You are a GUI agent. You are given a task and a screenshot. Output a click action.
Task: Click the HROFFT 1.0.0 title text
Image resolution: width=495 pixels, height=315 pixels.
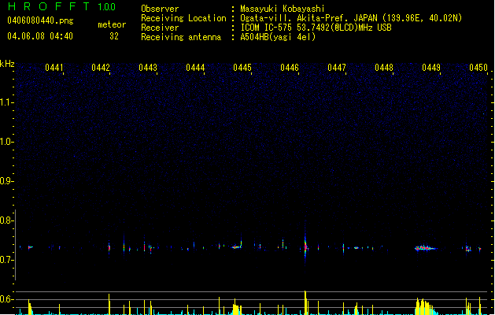[x=61, y=6]
